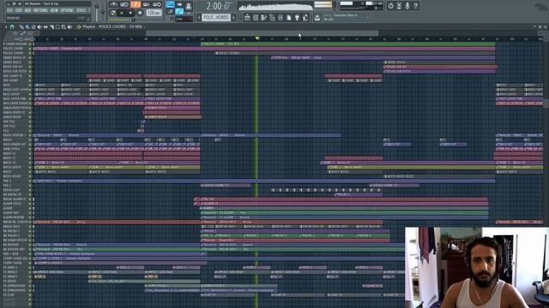The height and width of the screenshot is (308, 549).
Task: Click the 2:00:07 time display
Action: tap(218, 6)
